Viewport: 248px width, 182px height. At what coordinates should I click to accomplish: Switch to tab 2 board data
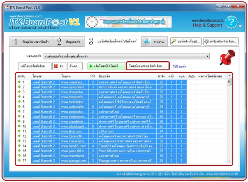pyautogui.click(x=69, y=42)
